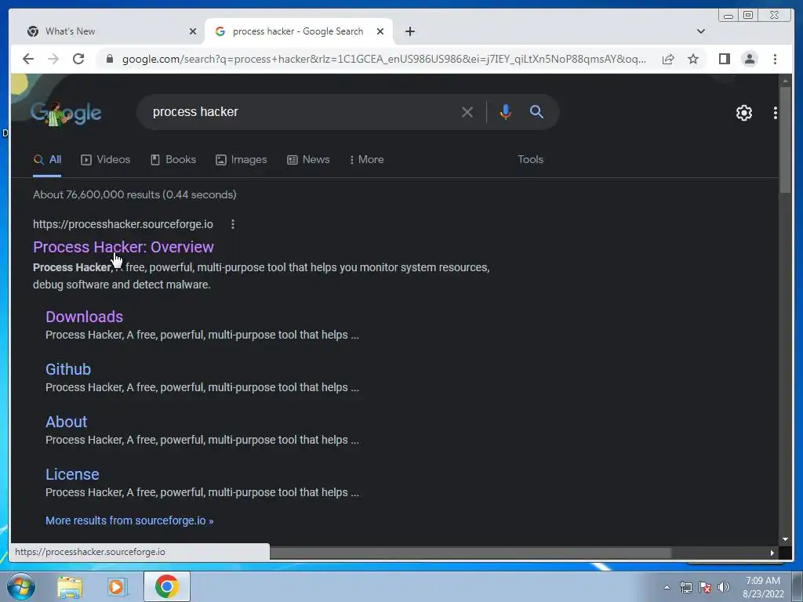Clear the search box text
Viewport: 803px width, 602px height.
(x=467, y=112)
